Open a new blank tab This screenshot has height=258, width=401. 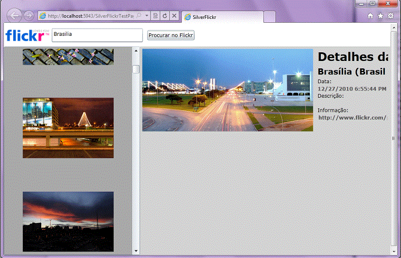coord(269,17)
